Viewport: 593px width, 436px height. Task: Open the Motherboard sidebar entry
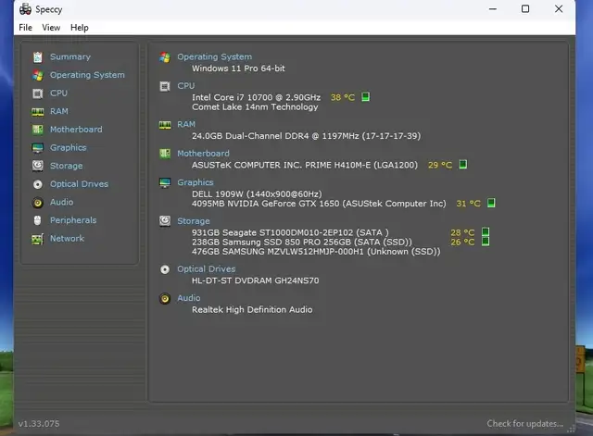(76, 130)
